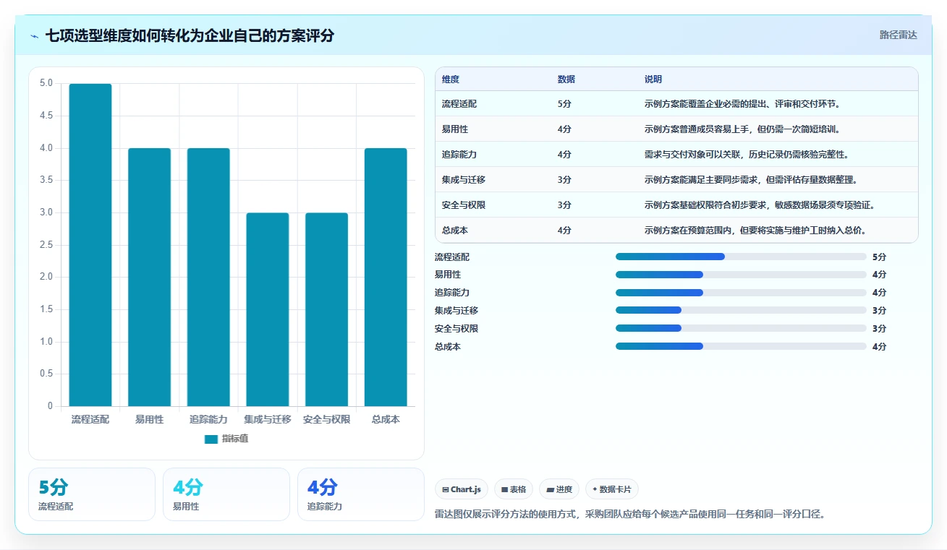Click the 3分 score in the 集成与迁移 table row

pyautogui.click(x=564, y=180)
